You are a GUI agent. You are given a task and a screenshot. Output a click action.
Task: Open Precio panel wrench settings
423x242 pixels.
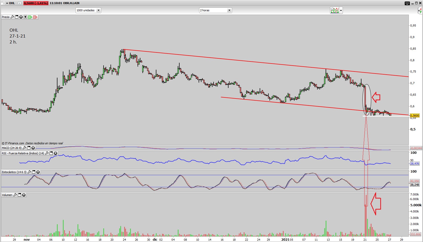(x=12, y=17)
